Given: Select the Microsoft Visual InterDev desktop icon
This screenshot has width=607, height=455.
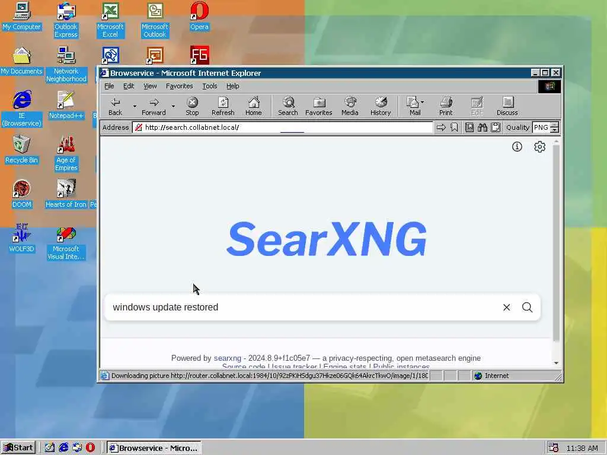Looking at the screenshot, I should pos(66,242).
